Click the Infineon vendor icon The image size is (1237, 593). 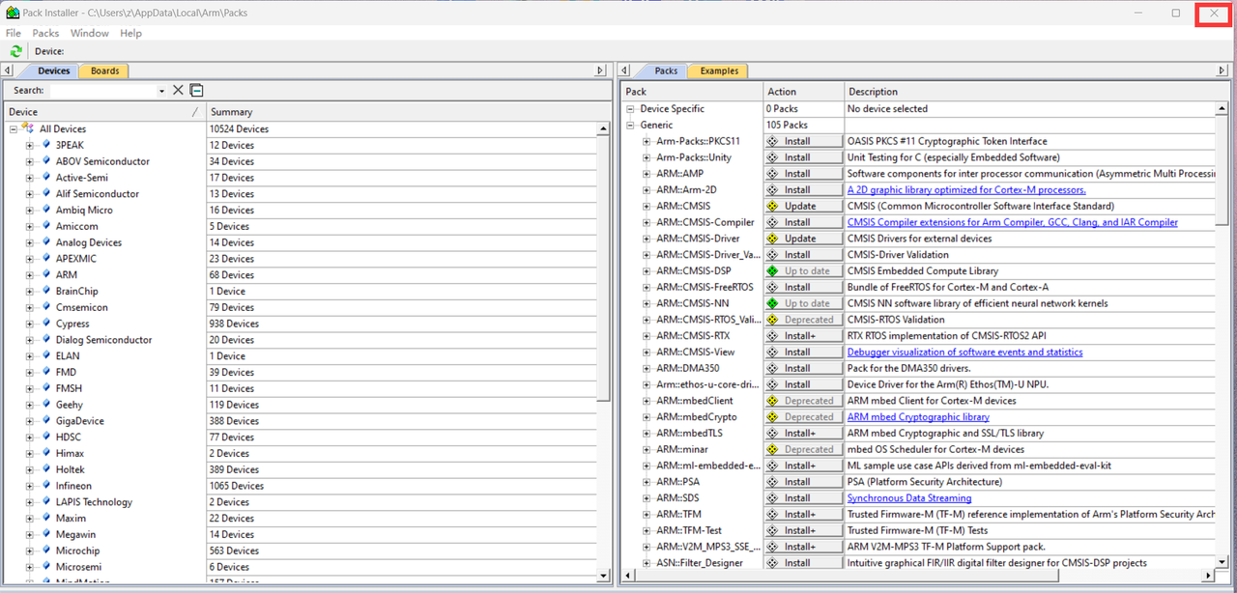(45, 486)
